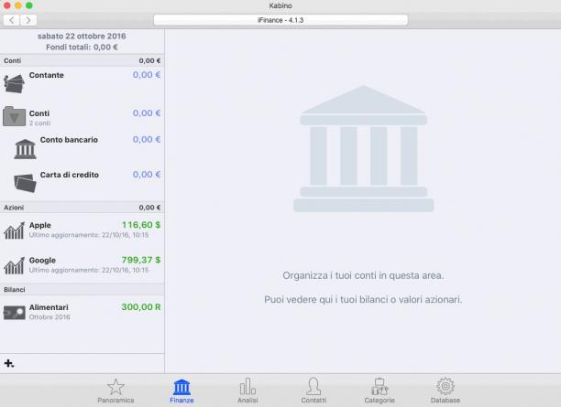561x407 pixels.
Task: Click the Google stock chart icon
Action: point(14,265)
